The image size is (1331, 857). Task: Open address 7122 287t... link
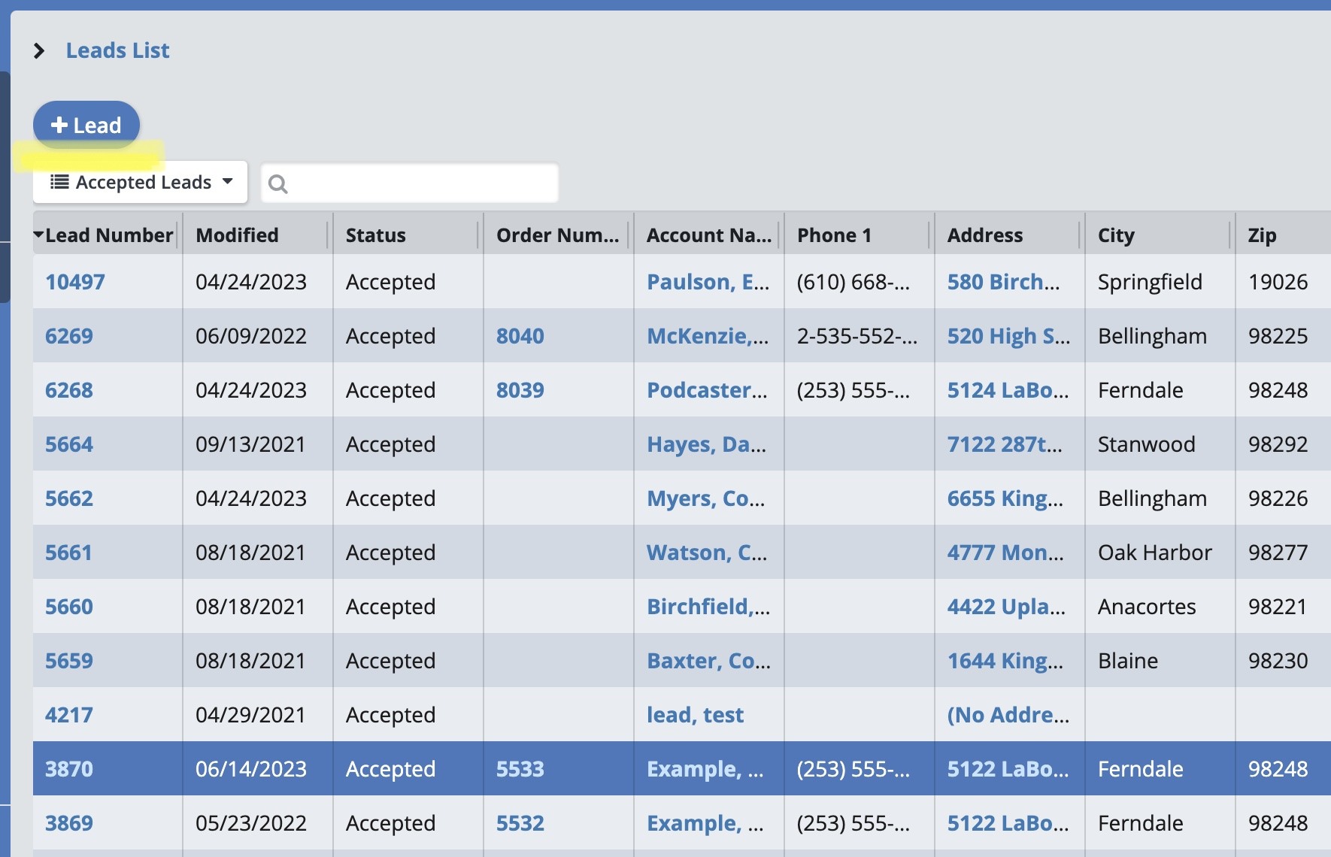pos(1004,444)
